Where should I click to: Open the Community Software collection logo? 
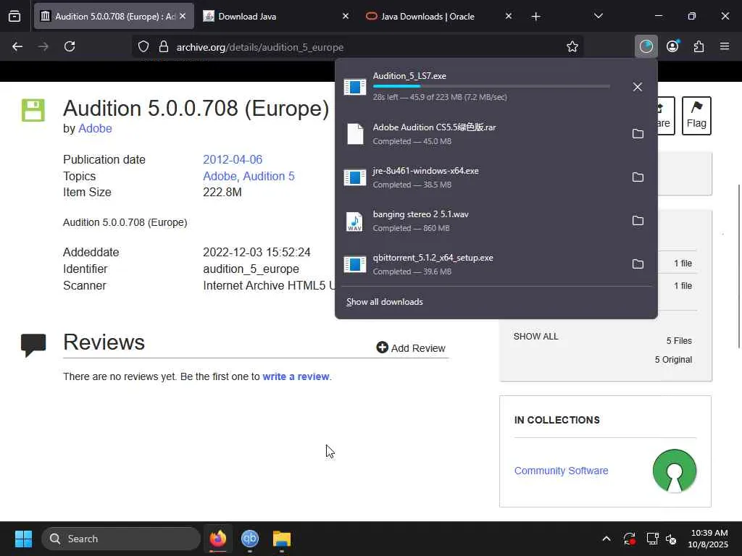tap(675, 471)
